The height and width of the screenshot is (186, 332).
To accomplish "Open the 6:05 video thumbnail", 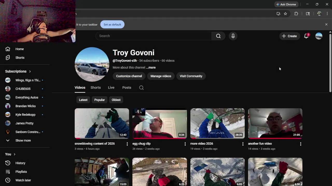I will point(217,172).
